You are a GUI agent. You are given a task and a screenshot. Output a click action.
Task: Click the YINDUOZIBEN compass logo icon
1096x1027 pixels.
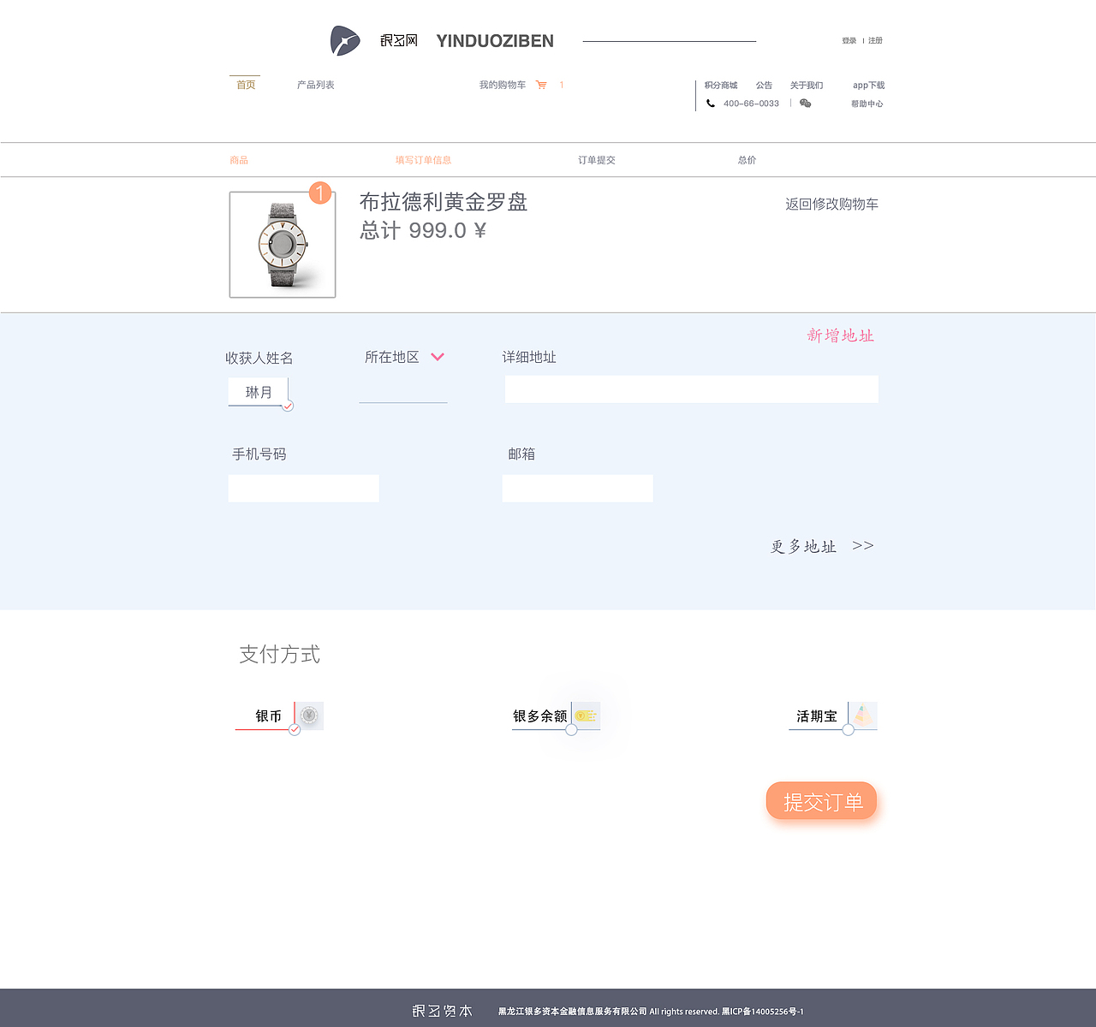(x=344, y=39)
